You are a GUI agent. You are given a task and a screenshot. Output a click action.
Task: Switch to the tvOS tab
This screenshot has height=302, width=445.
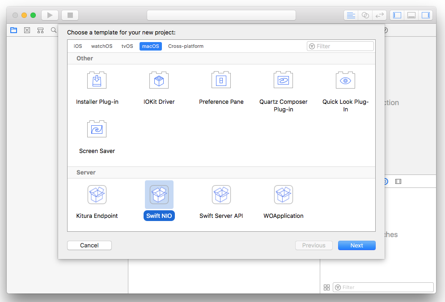127,46
